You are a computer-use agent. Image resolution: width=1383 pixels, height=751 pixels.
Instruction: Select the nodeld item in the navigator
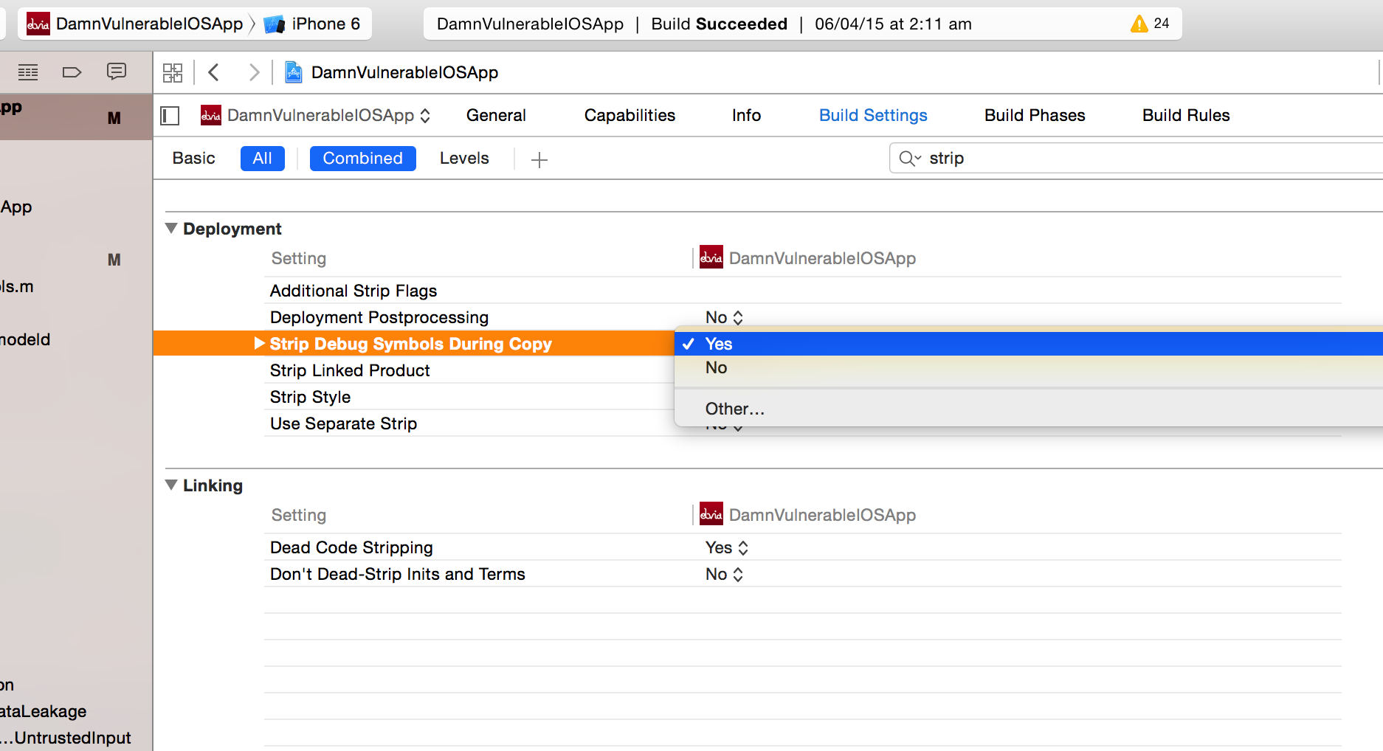coord(25,339)
